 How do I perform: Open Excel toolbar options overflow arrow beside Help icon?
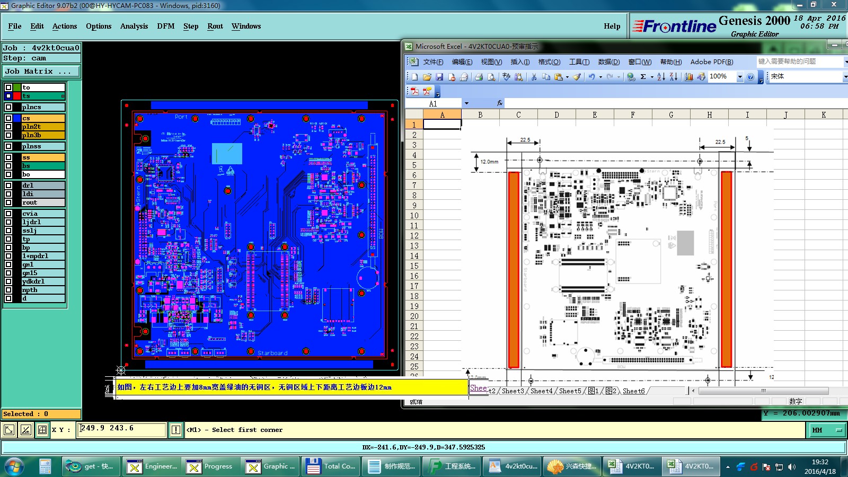click(x=761, y=78)
